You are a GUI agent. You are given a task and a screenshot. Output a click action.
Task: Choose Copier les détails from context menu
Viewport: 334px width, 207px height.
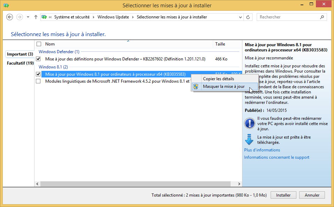click(x=224, y=78)
